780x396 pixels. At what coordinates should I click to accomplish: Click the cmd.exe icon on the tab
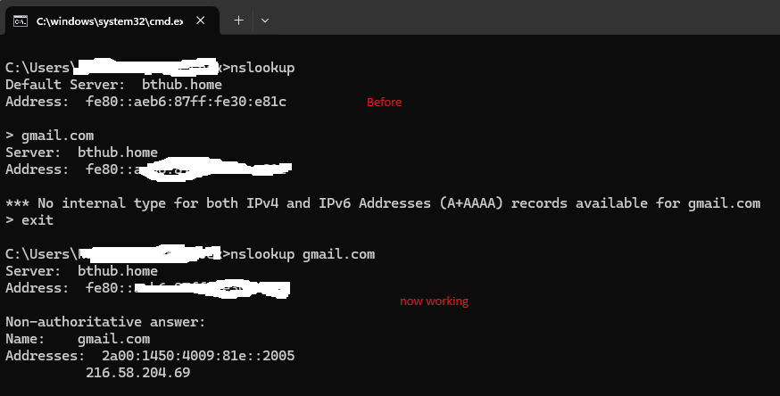20,21
